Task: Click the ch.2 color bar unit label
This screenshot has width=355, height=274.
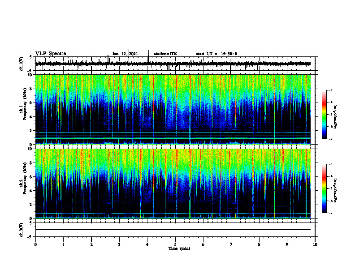Action: pyautogui.click(x=336, y=190)
